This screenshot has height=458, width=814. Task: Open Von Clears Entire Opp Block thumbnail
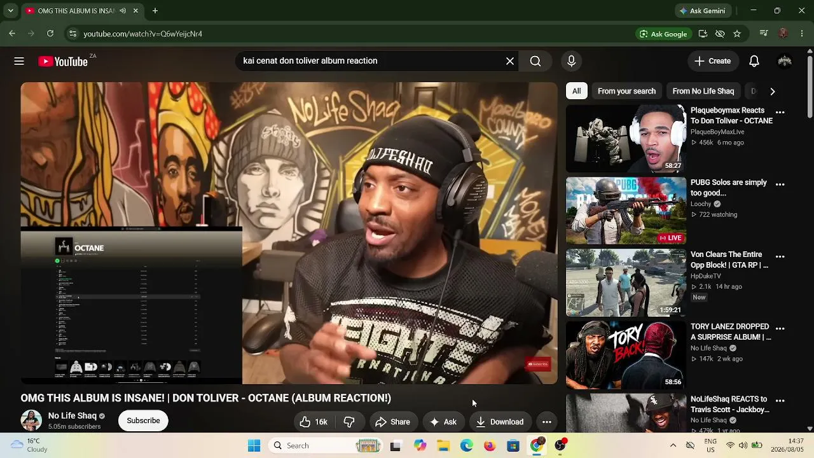point(626,282)
